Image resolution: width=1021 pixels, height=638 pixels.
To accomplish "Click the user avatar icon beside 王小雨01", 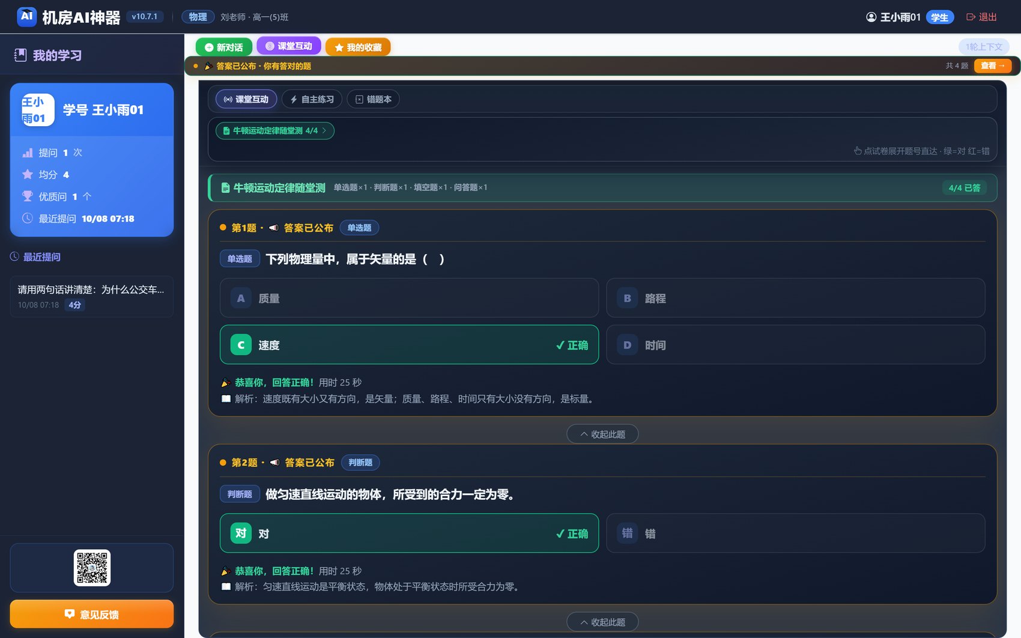I will coord(871,17).
